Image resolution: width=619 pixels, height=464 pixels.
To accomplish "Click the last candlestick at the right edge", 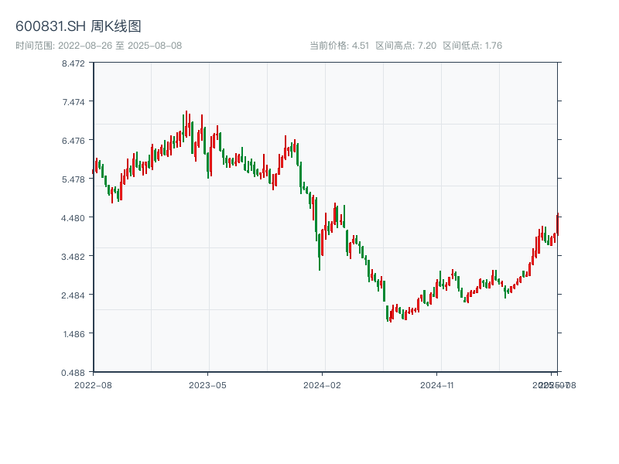I will (558, 224).
